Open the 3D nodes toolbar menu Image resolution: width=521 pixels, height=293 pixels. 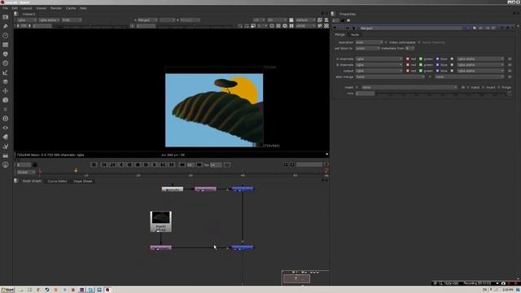(x=6, y=100)
